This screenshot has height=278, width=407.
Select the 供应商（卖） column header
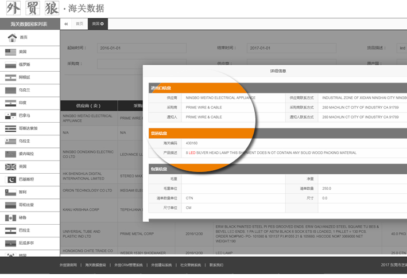click(x=88, y=105)
